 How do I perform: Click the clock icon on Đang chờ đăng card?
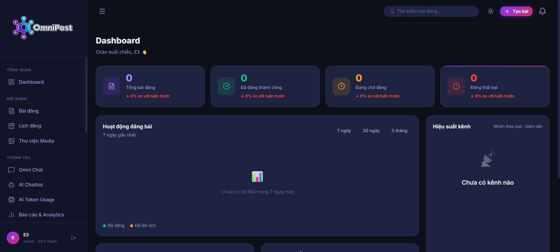coord(341,86)
